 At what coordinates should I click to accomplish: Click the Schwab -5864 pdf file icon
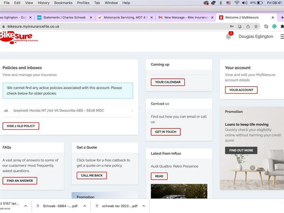[x=38, y=206]
